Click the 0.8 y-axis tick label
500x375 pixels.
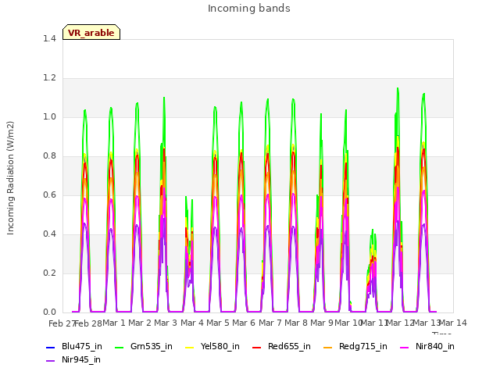pyautogui.click(x=49, y=156)
